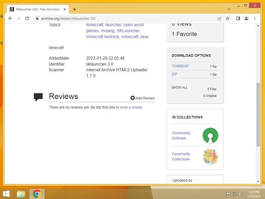Select the SKlauncher v3.0 tab
Screen dimensions: 265x199
click(38, 9)
